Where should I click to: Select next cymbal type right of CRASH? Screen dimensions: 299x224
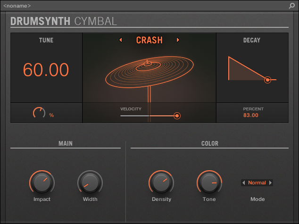pos(178,40)
